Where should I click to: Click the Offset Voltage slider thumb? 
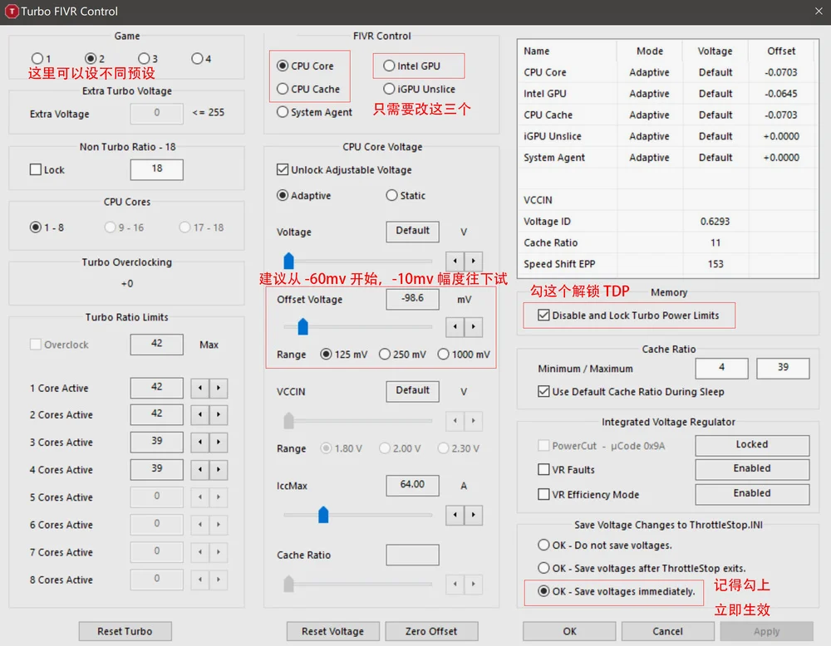(x=302, y=326)
